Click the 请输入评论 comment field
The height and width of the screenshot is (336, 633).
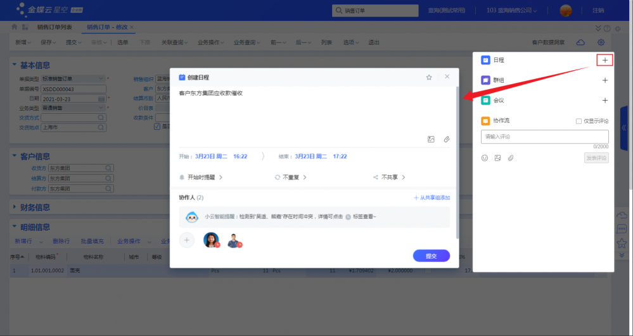click(x=544, y=137)
